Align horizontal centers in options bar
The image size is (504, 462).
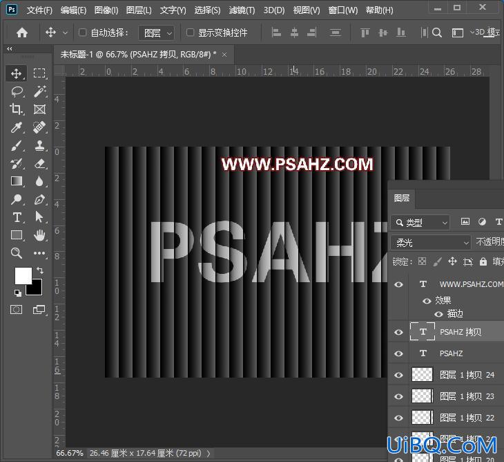[x=294, y=33]
